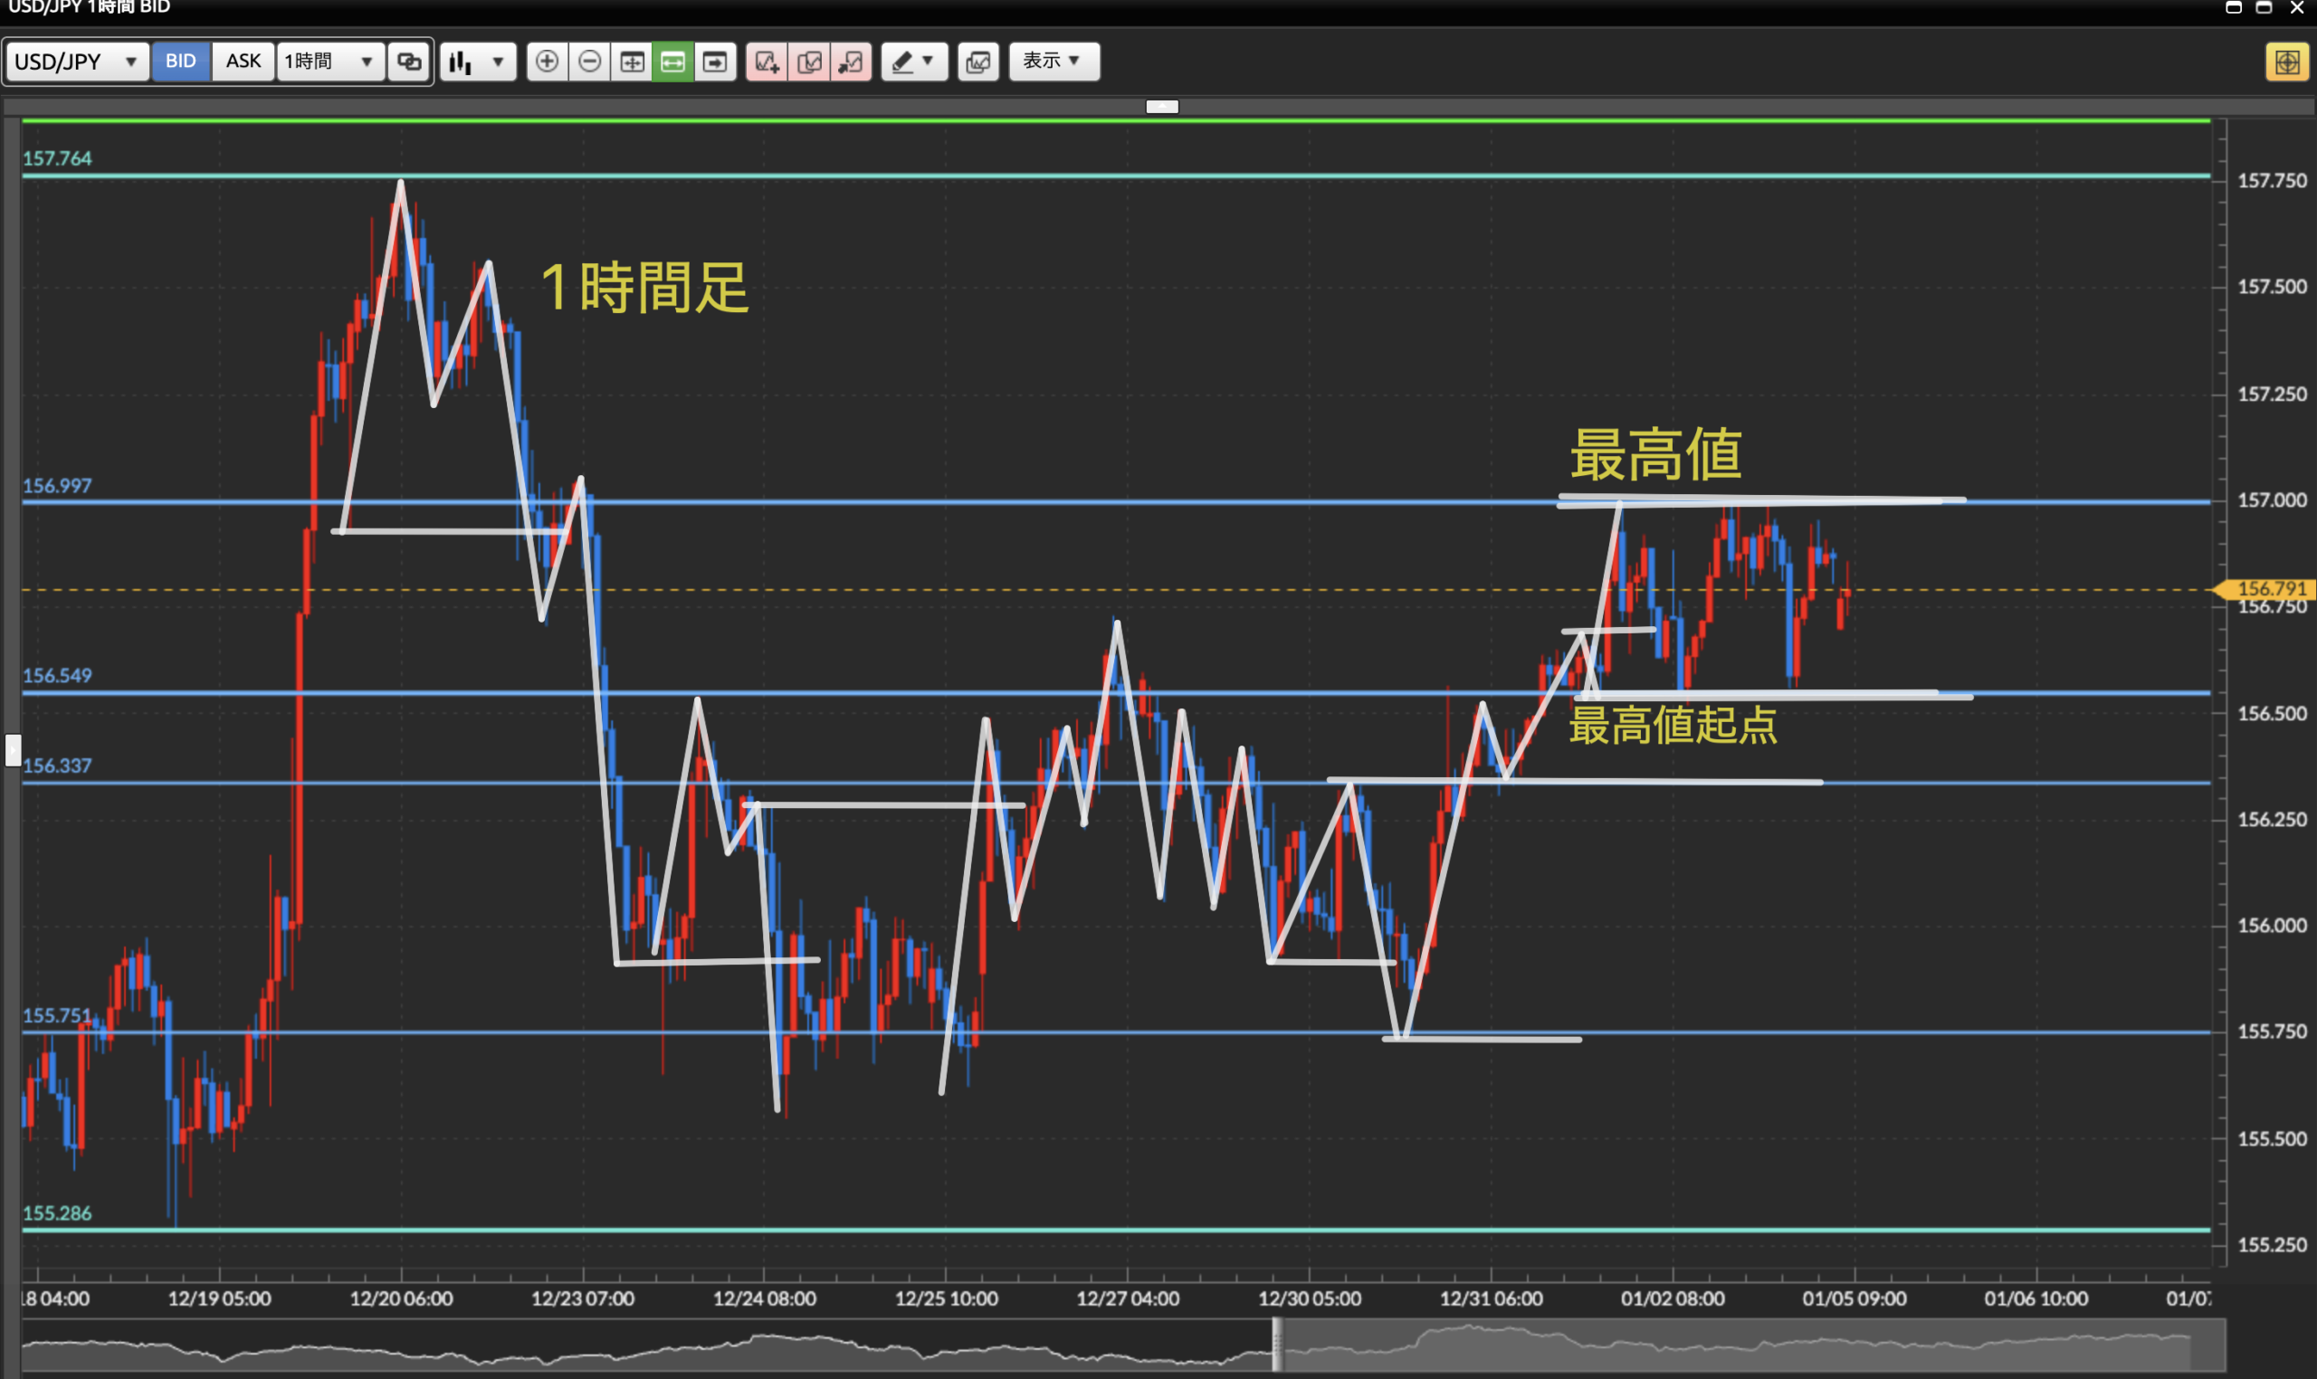
Task: Click the bottom overview navigator range handle
Action: [x=1278, y=1344]
